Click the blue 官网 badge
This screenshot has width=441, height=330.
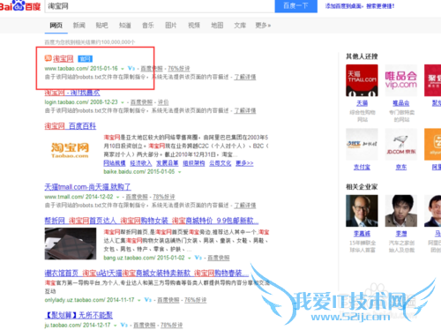[x=86, y=59]
